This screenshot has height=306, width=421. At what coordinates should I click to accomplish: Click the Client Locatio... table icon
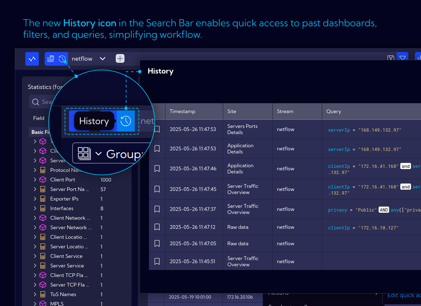tap(43, 237)
